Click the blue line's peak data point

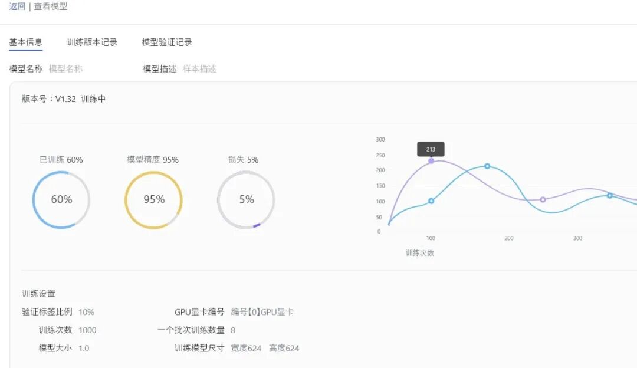tap(487, 166)
